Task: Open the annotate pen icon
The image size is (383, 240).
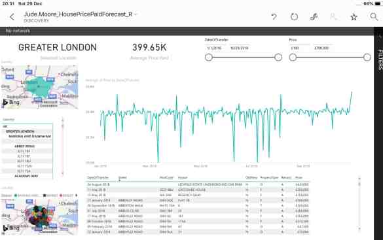Action: click(314, 16)
